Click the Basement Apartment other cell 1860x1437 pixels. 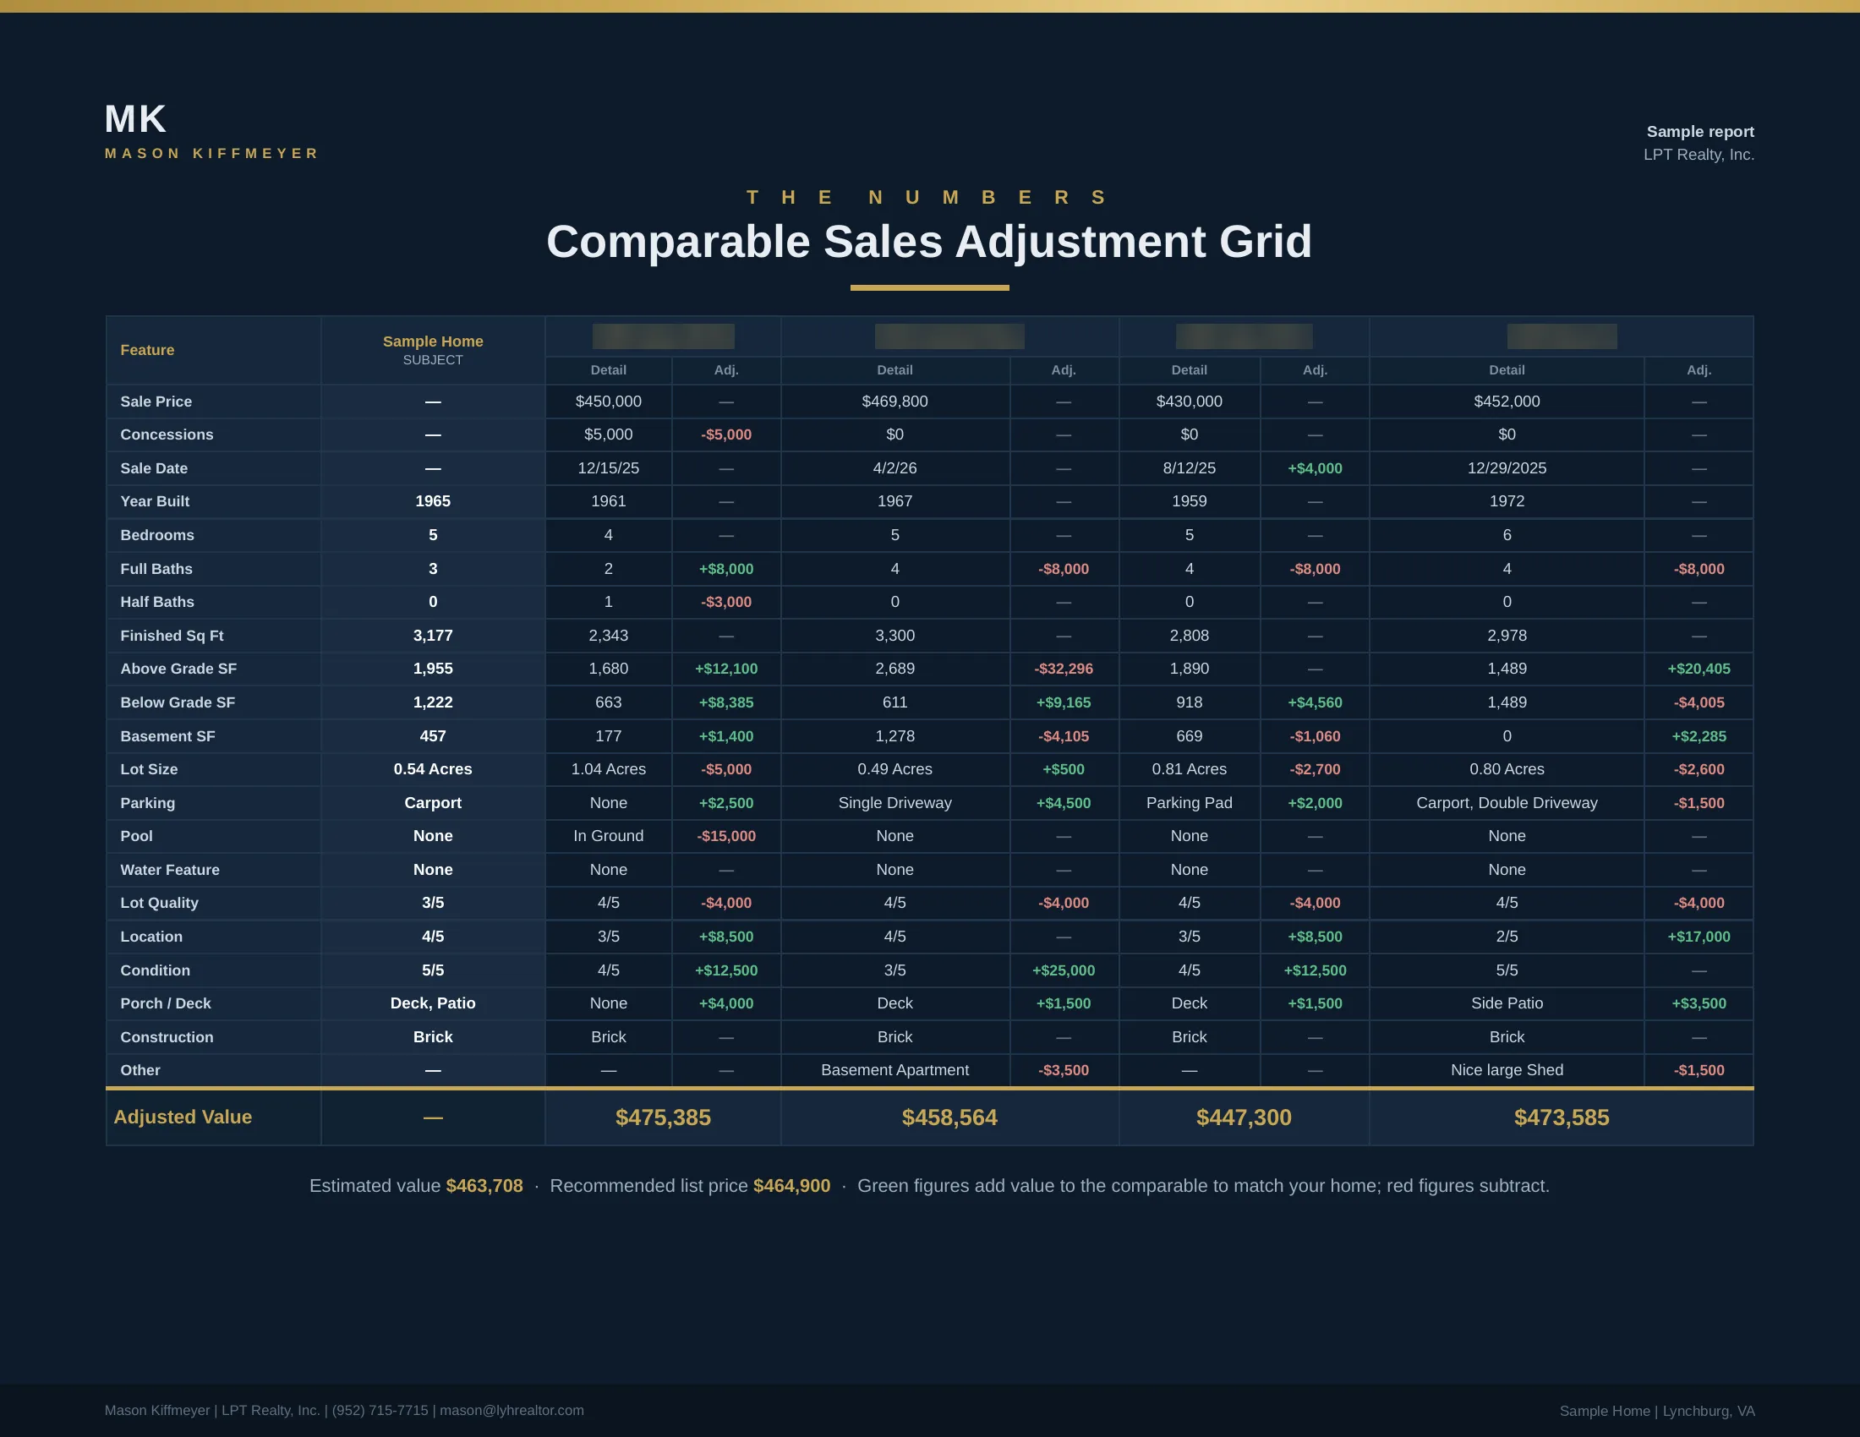895,1070
